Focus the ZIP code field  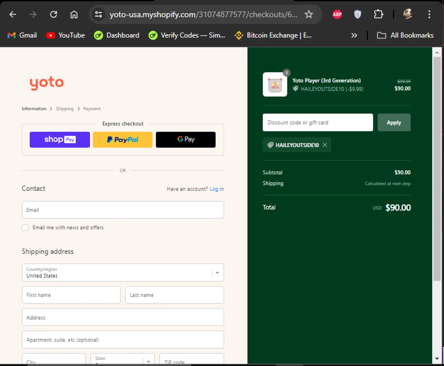(192, 359)
